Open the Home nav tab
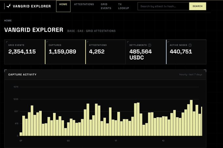223x148 pixels. 63,6
